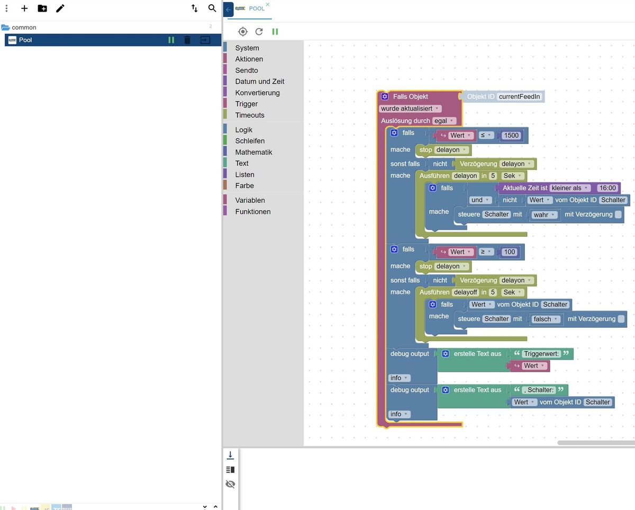Open the script search magnifier

coord(212,8)
